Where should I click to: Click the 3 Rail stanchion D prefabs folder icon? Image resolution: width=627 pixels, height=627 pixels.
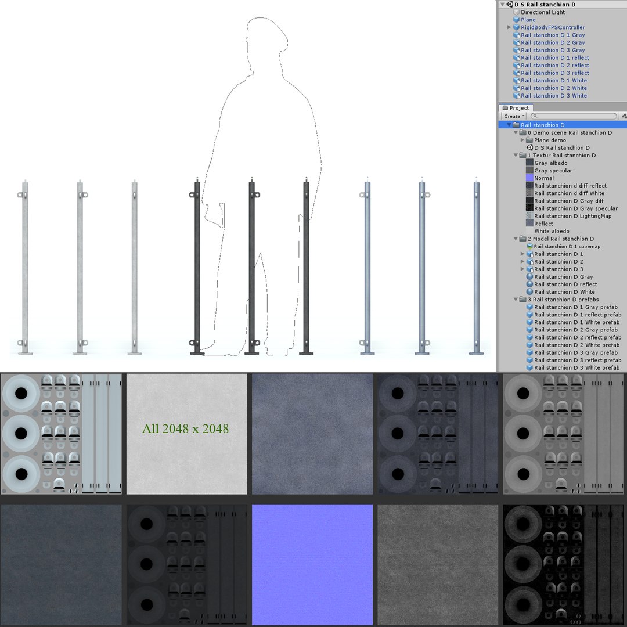click(x=522, y=300)
